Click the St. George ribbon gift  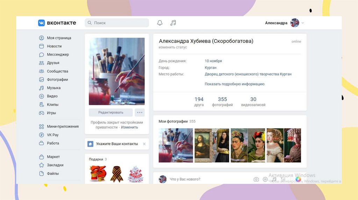point(117,174)
